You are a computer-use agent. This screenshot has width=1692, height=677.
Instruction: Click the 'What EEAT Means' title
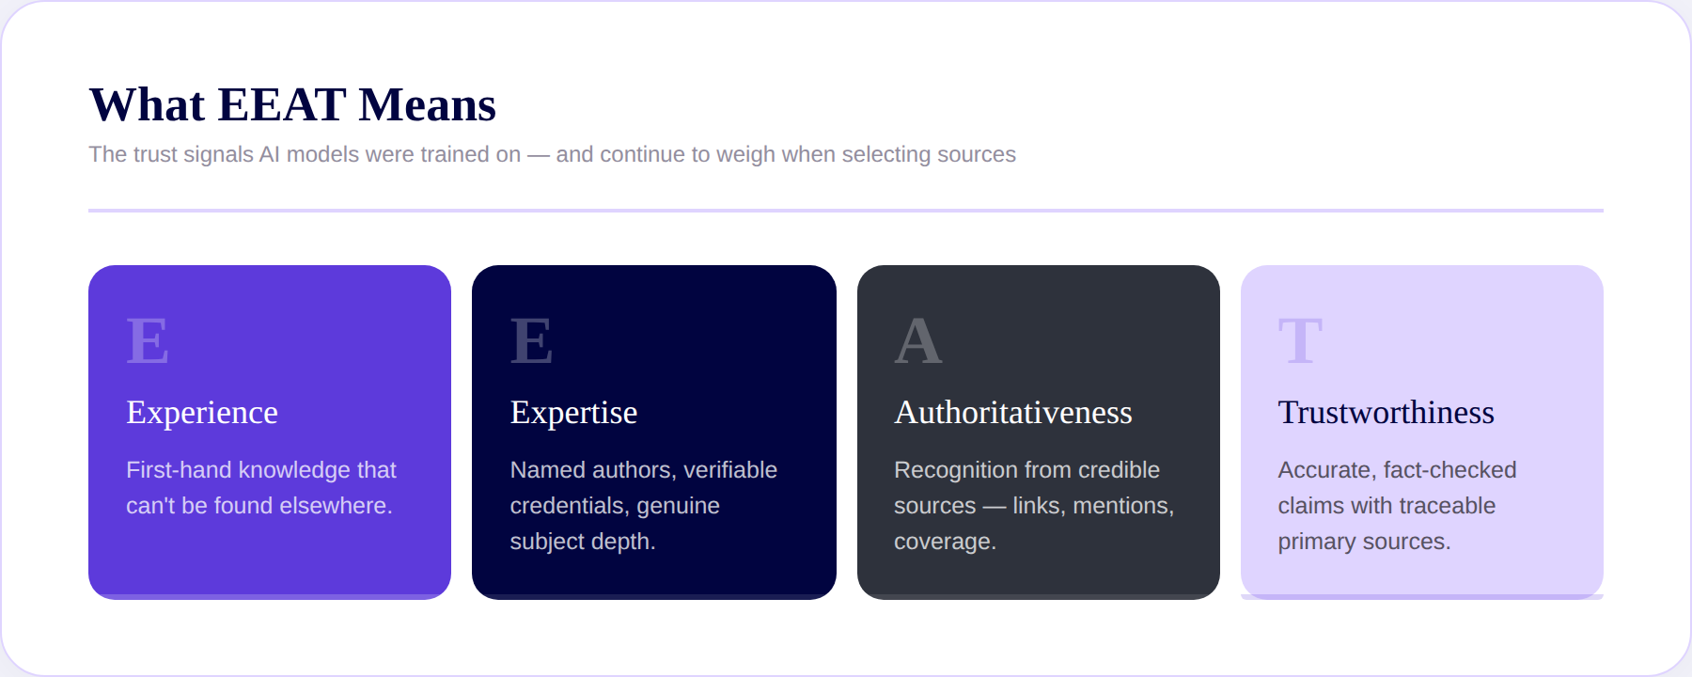coord(292,104)
